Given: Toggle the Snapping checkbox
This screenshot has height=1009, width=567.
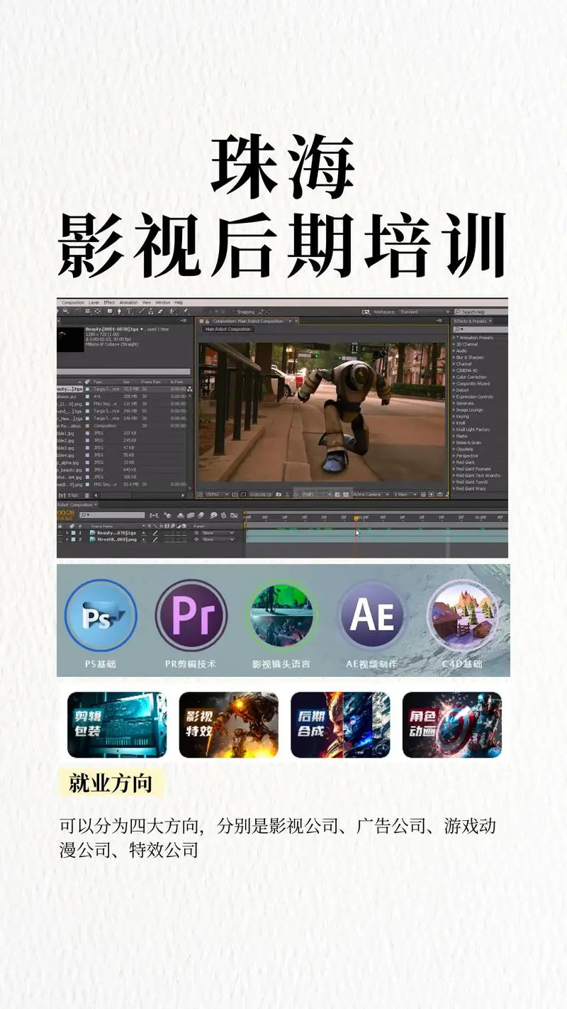Looking at the screenshot, I should click(x=235, y=311).
